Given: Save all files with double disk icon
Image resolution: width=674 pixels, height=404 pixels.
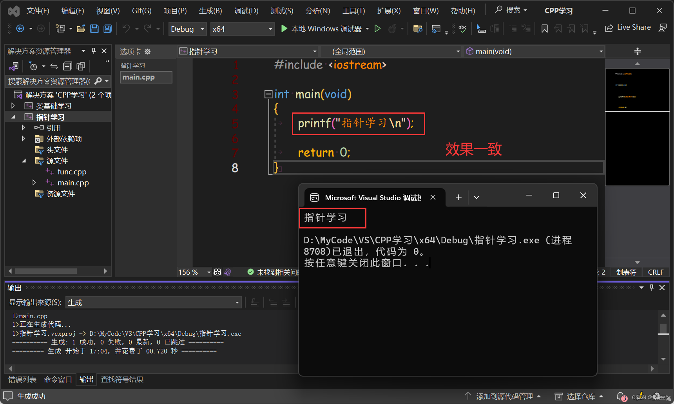Looking at the screenshot, I should [107, 29].
